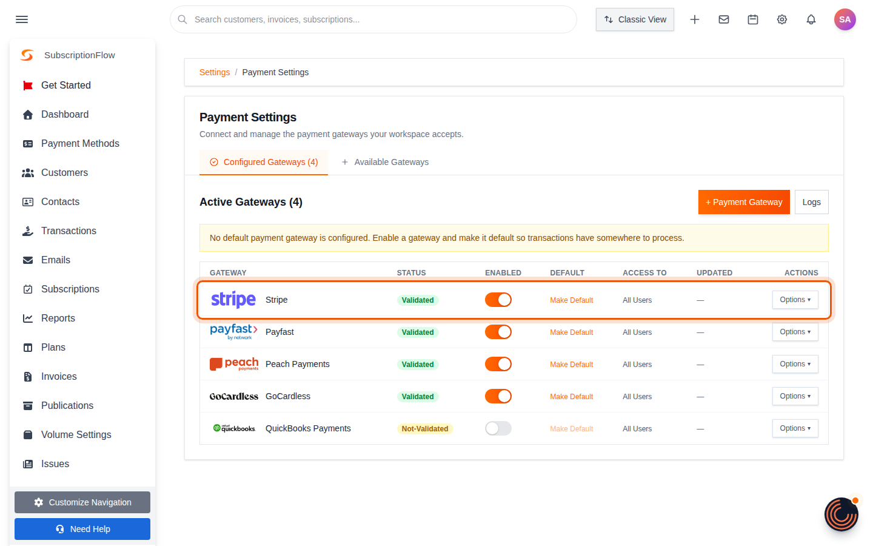The width and height of the screenshot is (873, 546).
Task: Open the hamburger menu icon
Action: pos(22,19)
